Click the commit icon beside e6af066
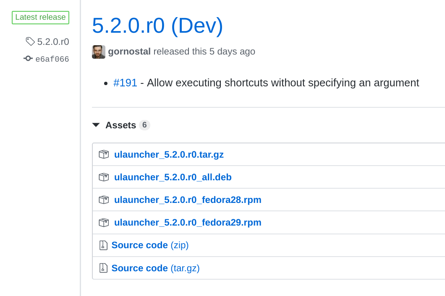This screenshot has width=445, height=296. pos(28,58)
